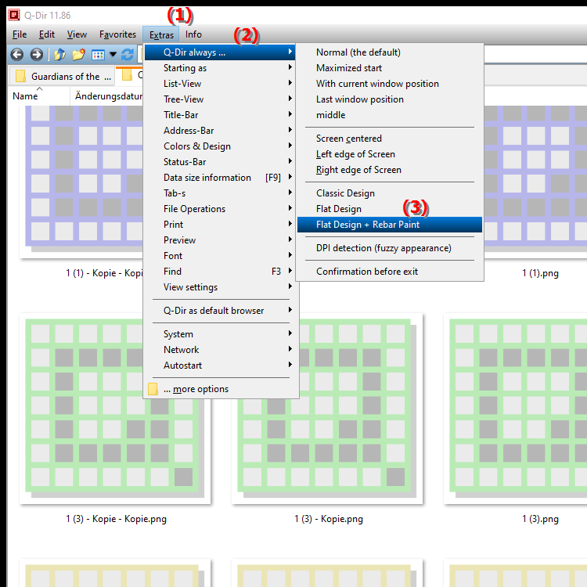
Task: Close the Extras menu in menu bar
Action: coord(161,34)
